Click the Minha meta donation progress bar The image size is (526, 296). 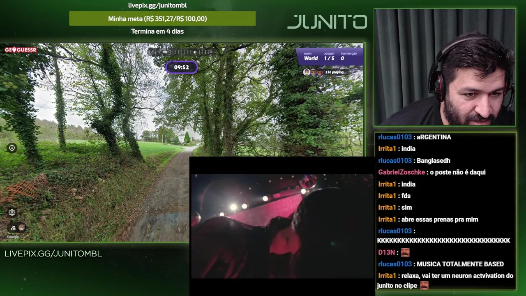[162, 18]
